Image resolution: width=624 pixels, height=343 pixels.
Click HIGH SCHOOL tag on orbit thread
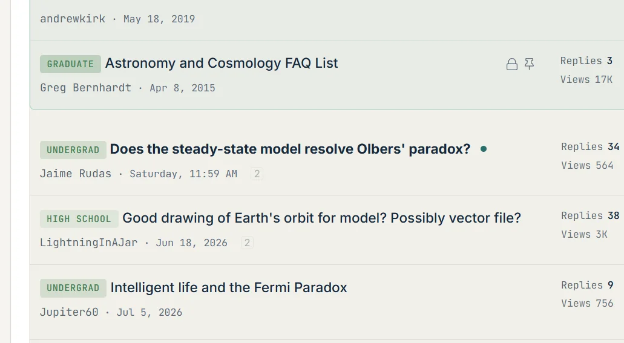click(x=79, y=219)
